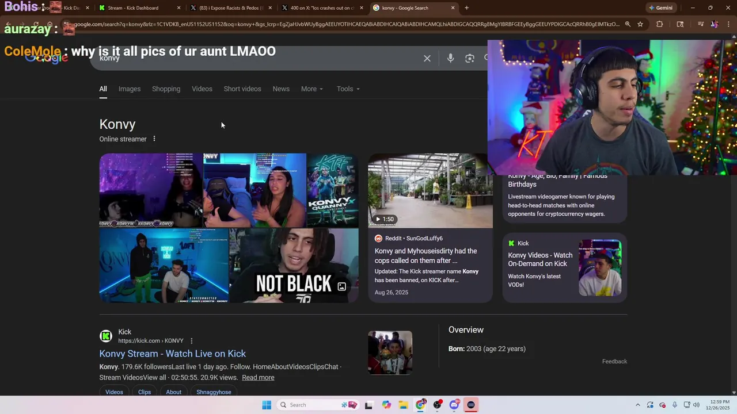Open the Kick result thumbnail with crowd photo
The width and height of the screenshot is (737, 414).
coord(390,352)
